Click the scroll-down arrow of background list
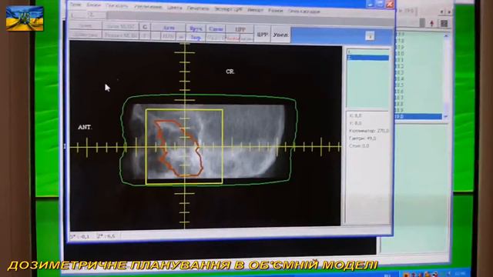This screenshot has height=277, width=493. 446,116
